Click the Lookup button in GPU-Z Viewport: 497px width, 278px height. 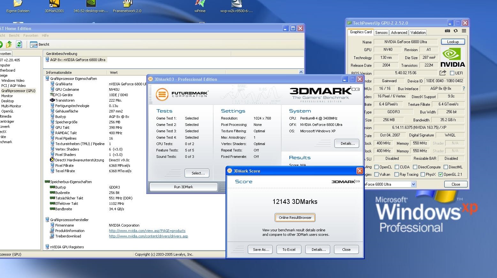point(453,42)
